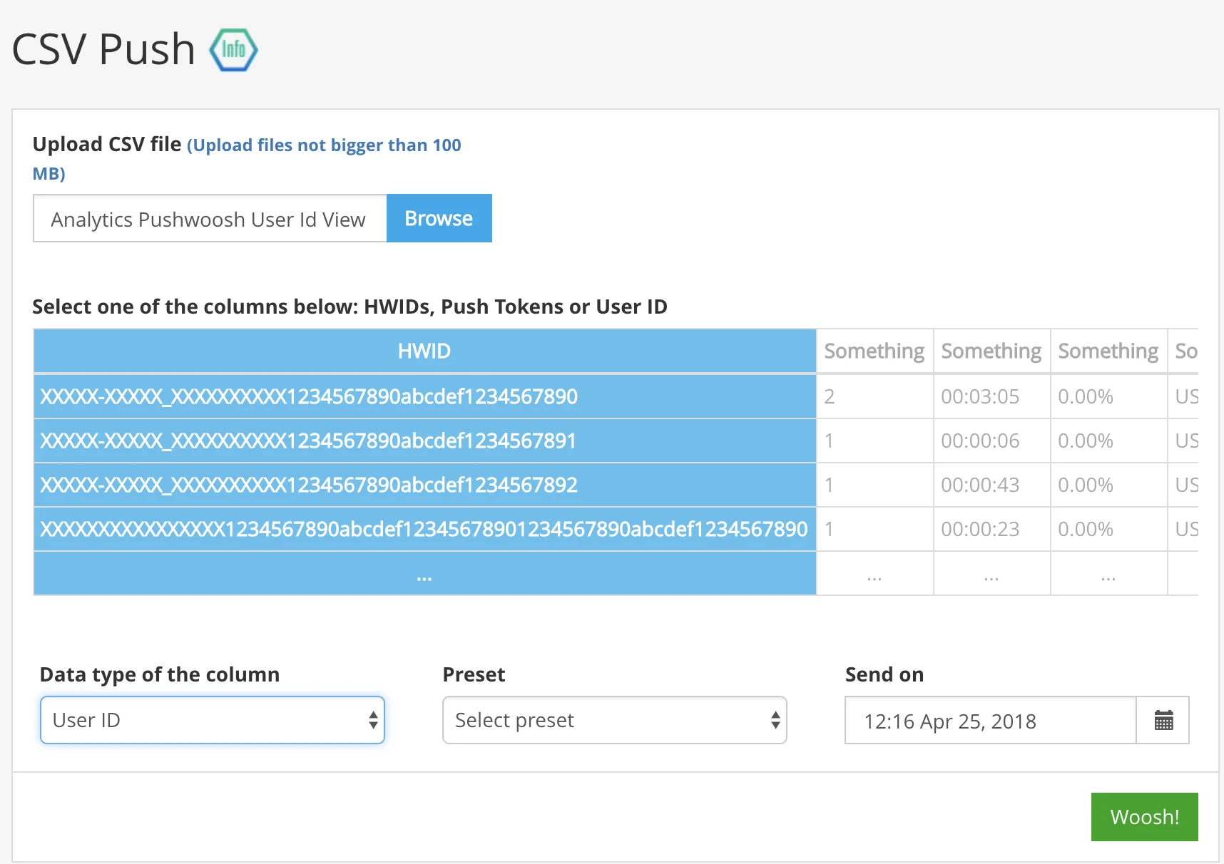Click the Browse button to upload CSV
The height and width of the screenshot is (864, 1224).
click(x=439, y=218)
